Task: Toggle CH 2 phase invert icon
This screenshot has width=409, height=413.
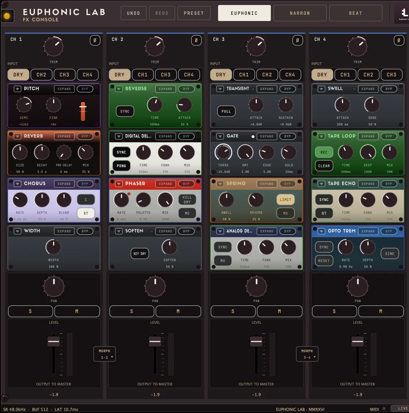Action: (196, 40)
